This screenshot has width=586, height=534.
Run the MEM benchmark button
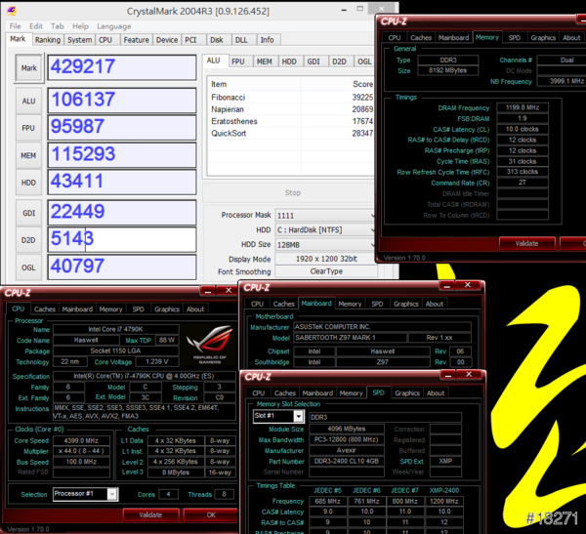28,155
